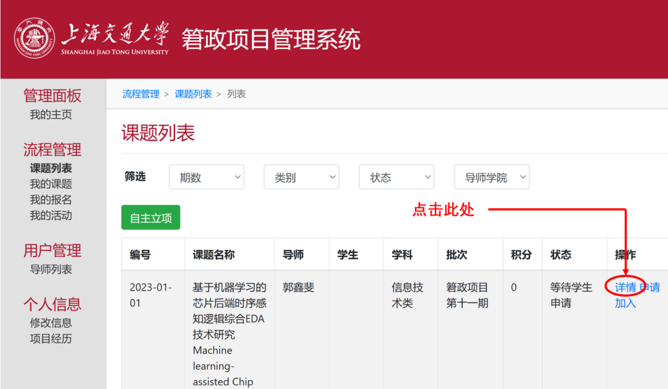
Task: Click 流程管理 breadcrumb link
Action: point(141,94)
